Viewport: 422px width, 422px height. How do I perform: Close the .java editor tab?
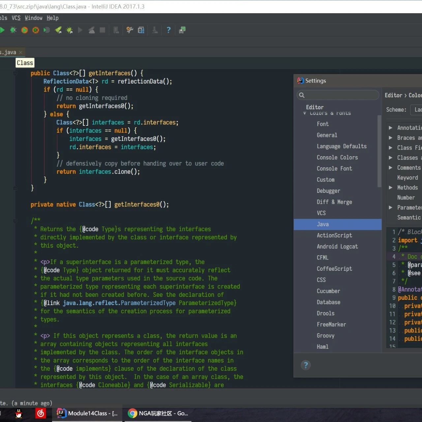[x=21, y=52]
